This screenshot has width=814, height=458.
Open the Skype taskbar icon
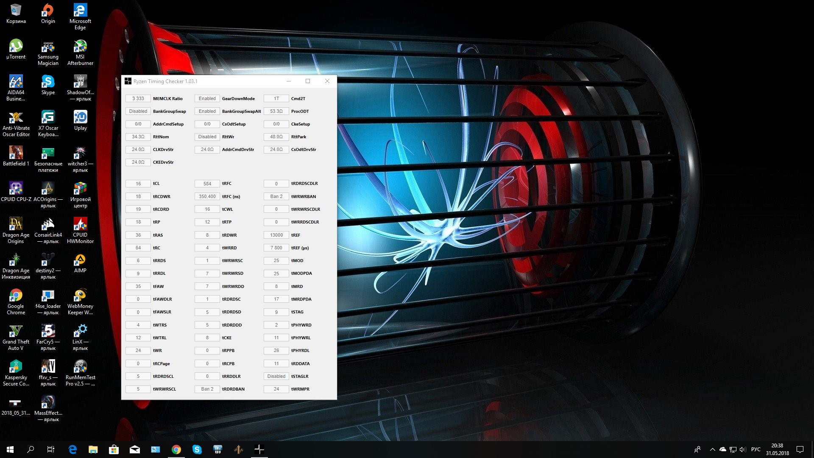197,450
